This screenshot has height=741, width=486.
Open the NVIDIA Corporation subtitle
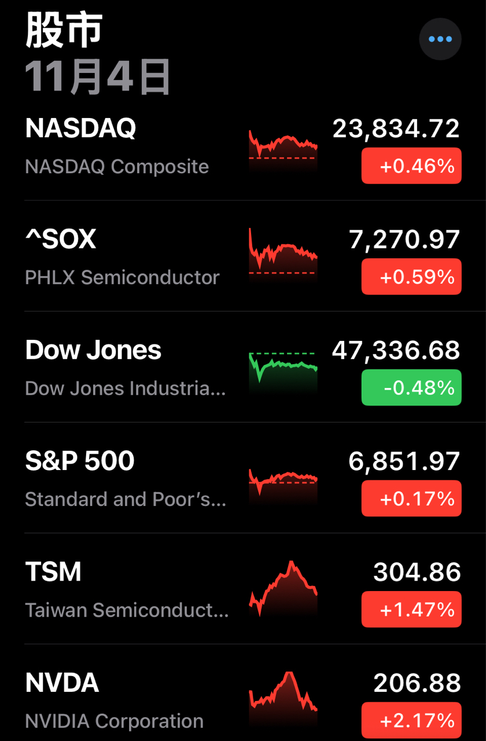coord(114,721)
